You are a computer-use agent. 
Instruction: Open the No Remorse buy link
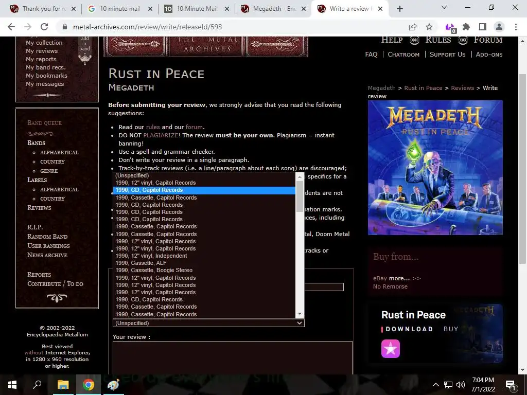[x=390, y=286]
